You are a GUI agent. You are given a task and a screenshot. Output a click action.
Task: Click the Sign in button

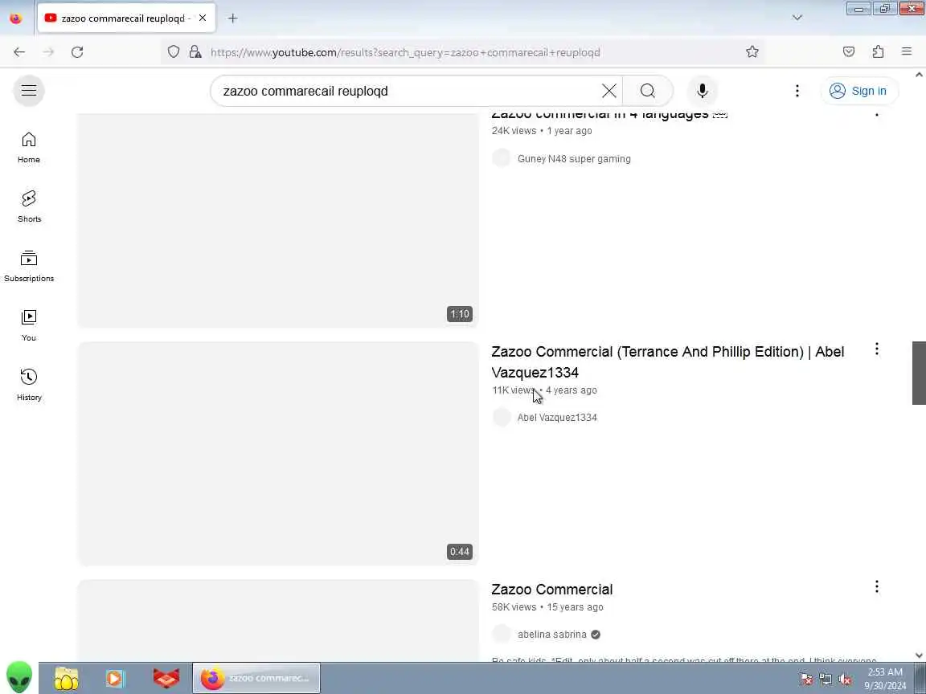[858, 91]
